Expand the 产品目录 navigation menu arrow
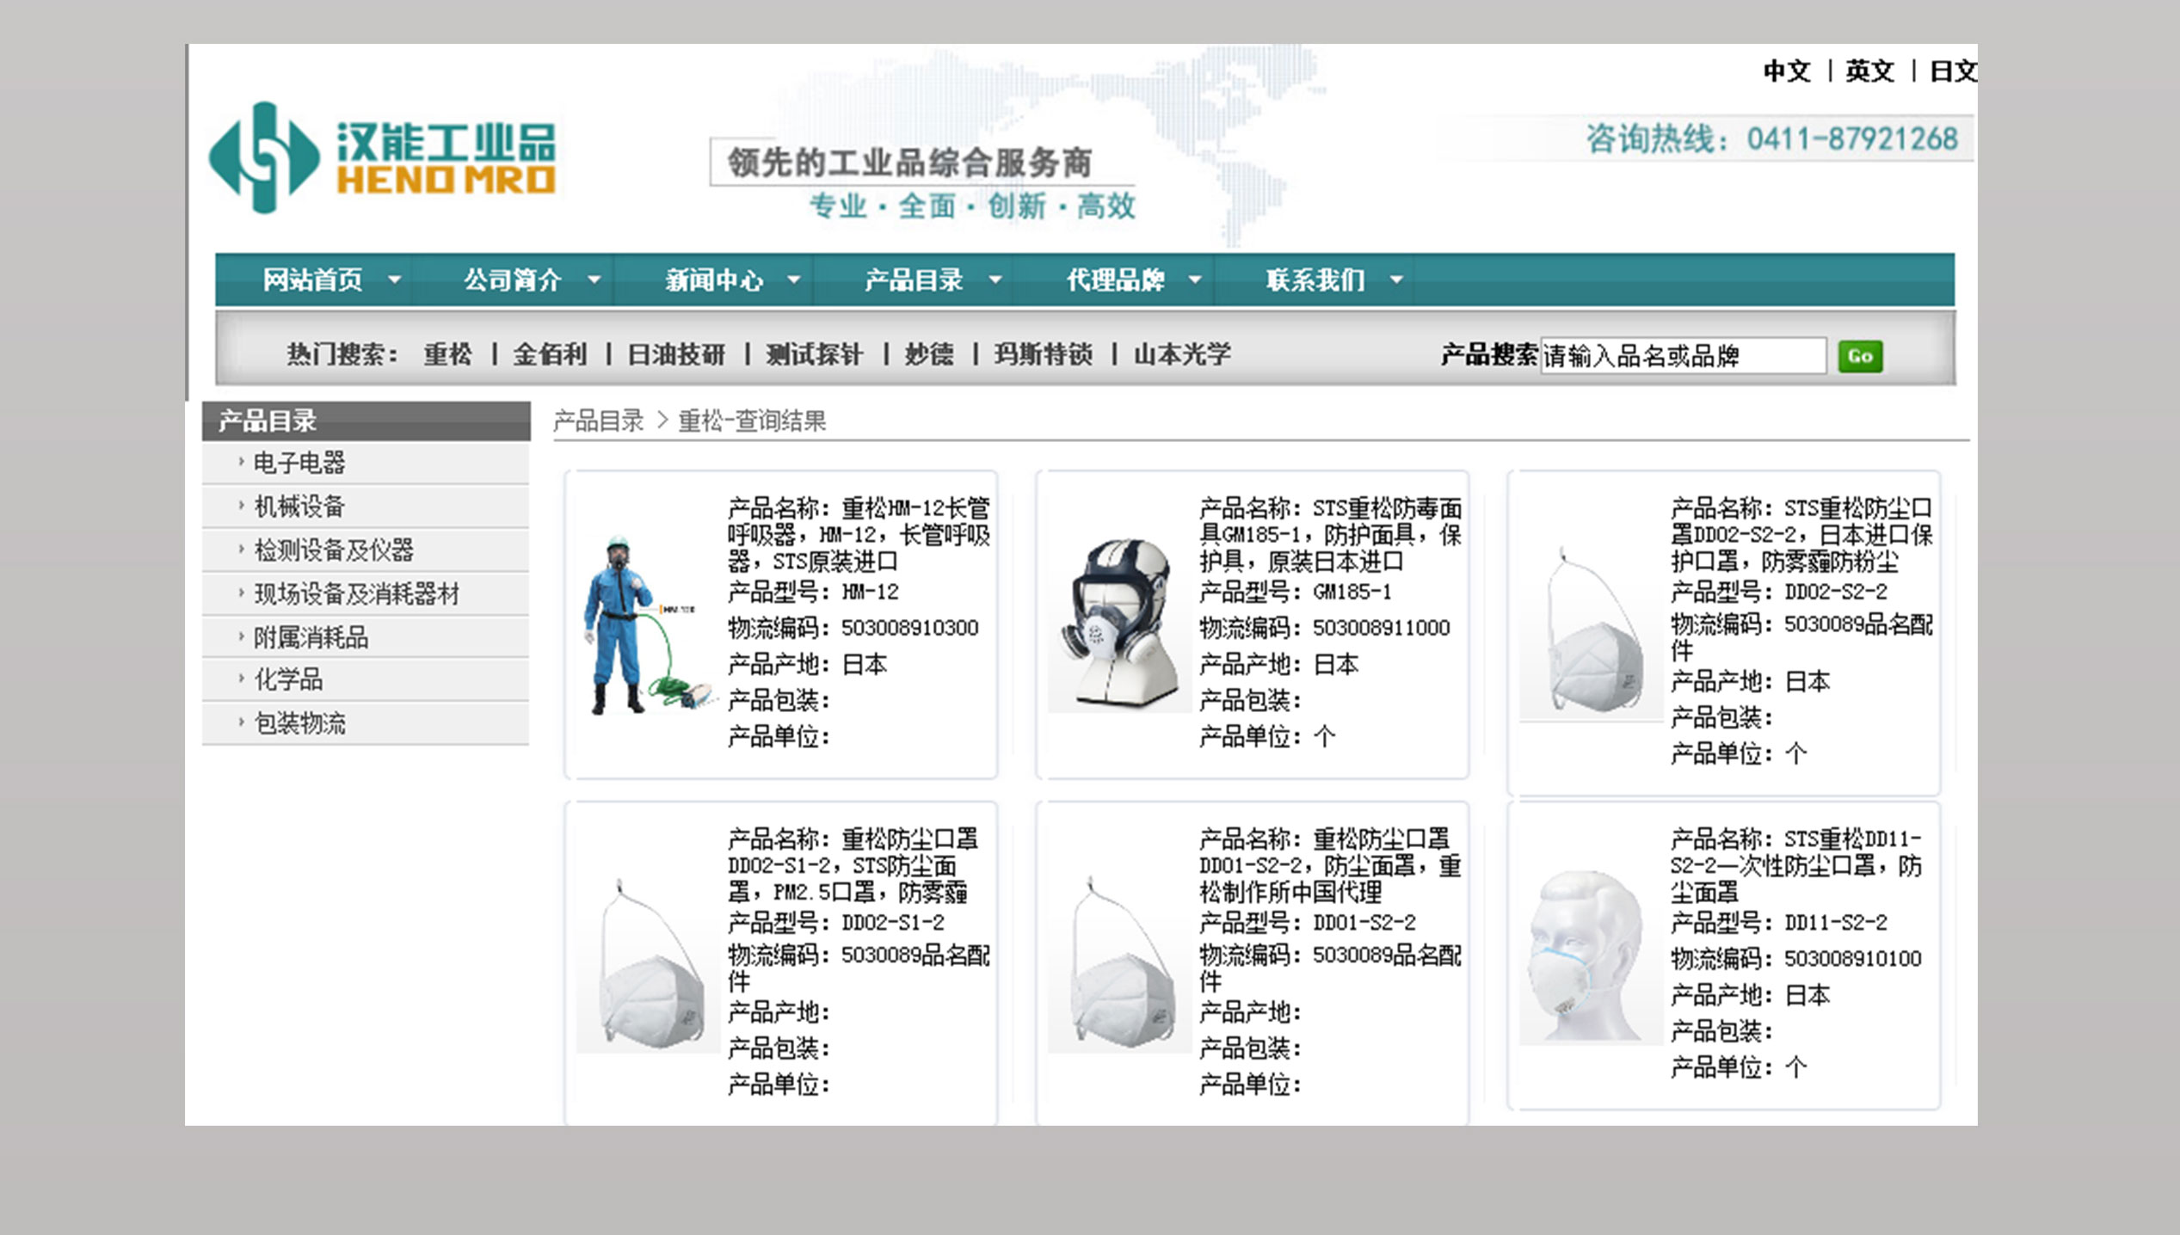Viewport: 2180px width, 1235px height. coord(995,280)
